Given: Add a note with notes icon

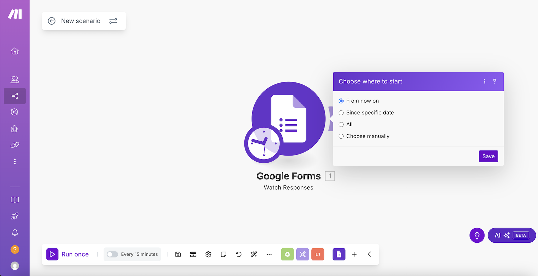Looking at the screenshot, I should tap(224, 254).
